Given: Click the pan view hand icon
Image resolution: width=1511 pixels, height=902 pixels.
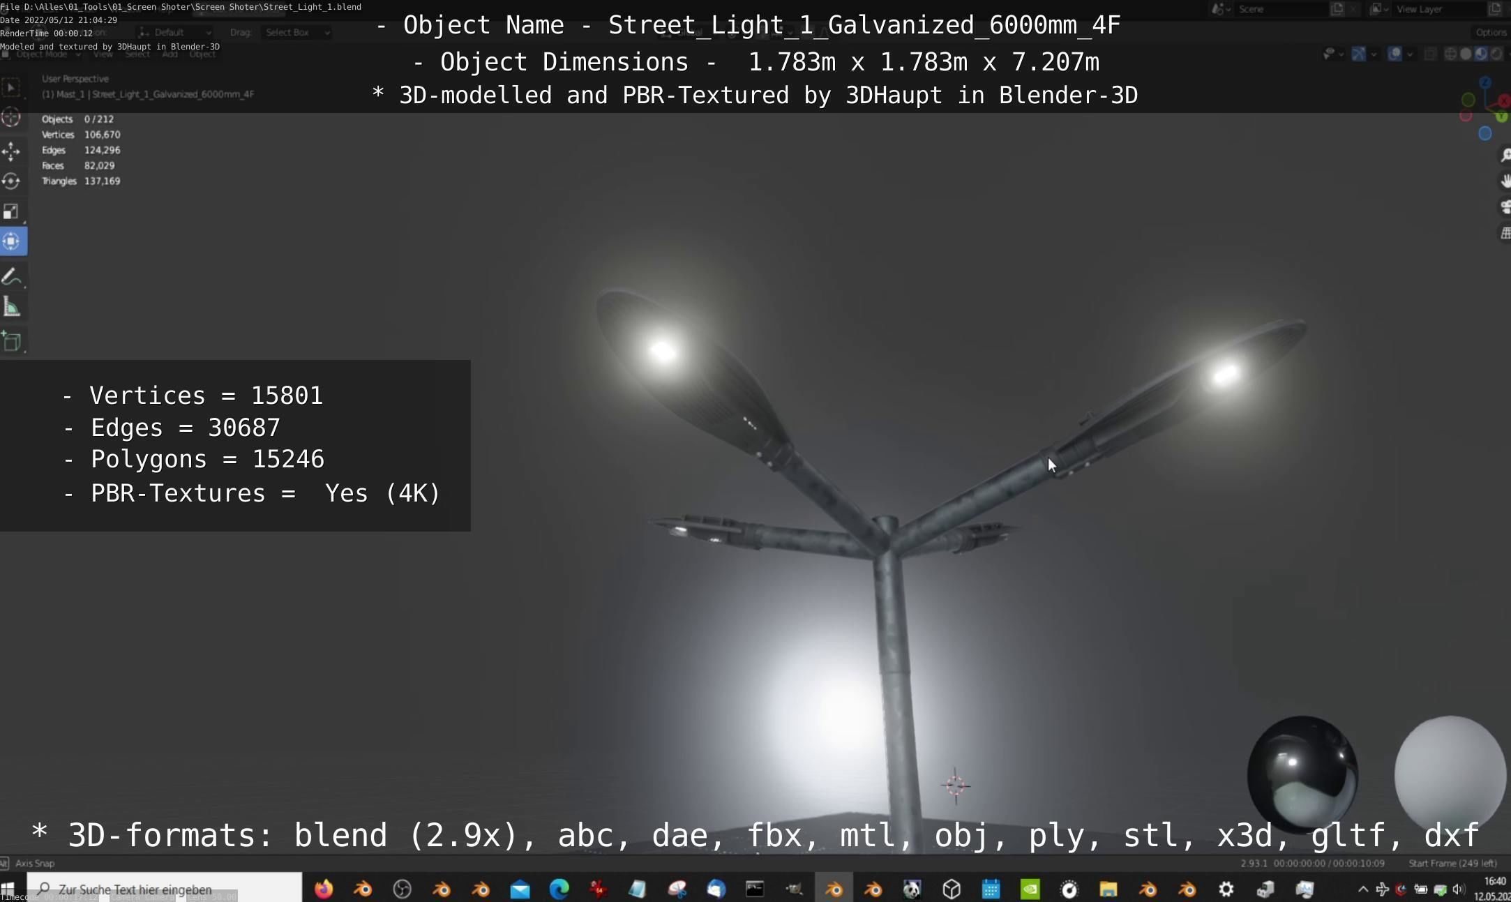Looking at the screenshot, I should click(x=1505, y=181).
